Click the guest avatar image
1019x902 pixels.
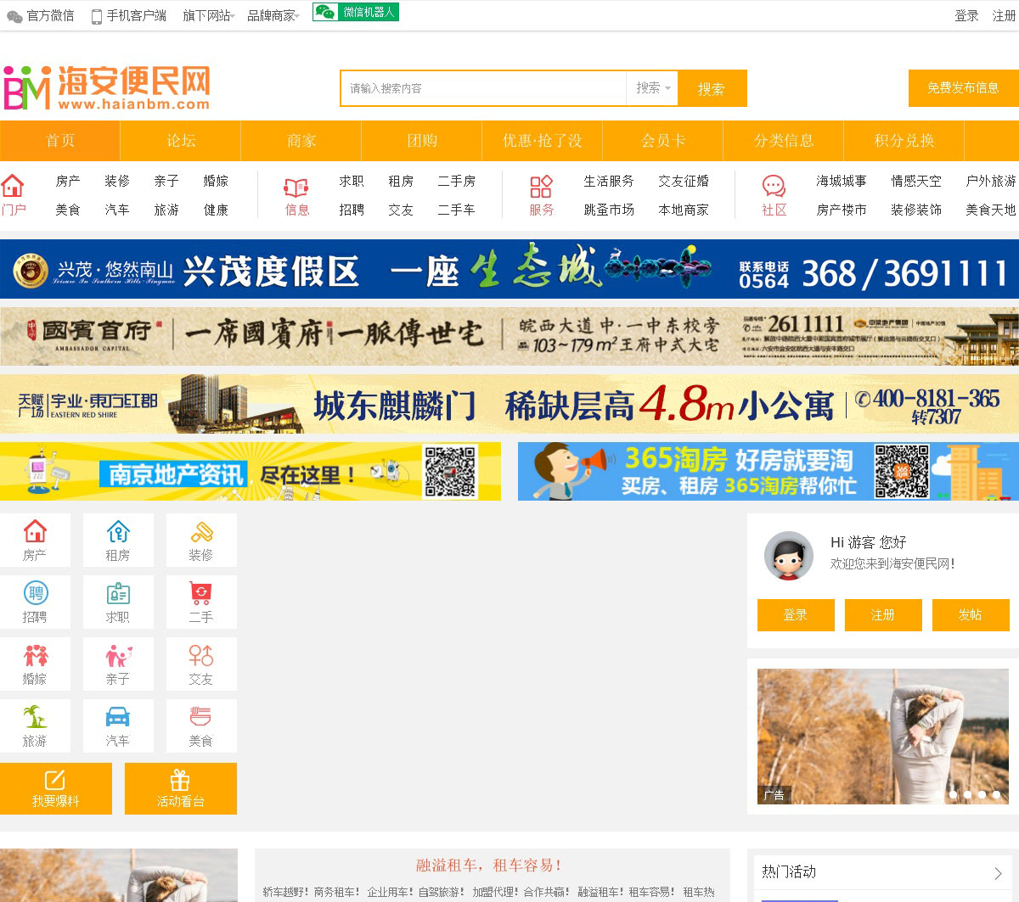point(789,556)
